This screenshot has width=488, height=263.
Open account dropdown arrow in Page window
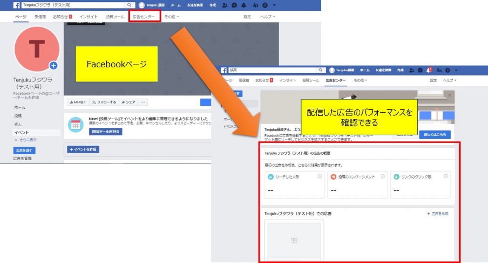point(274,5)
